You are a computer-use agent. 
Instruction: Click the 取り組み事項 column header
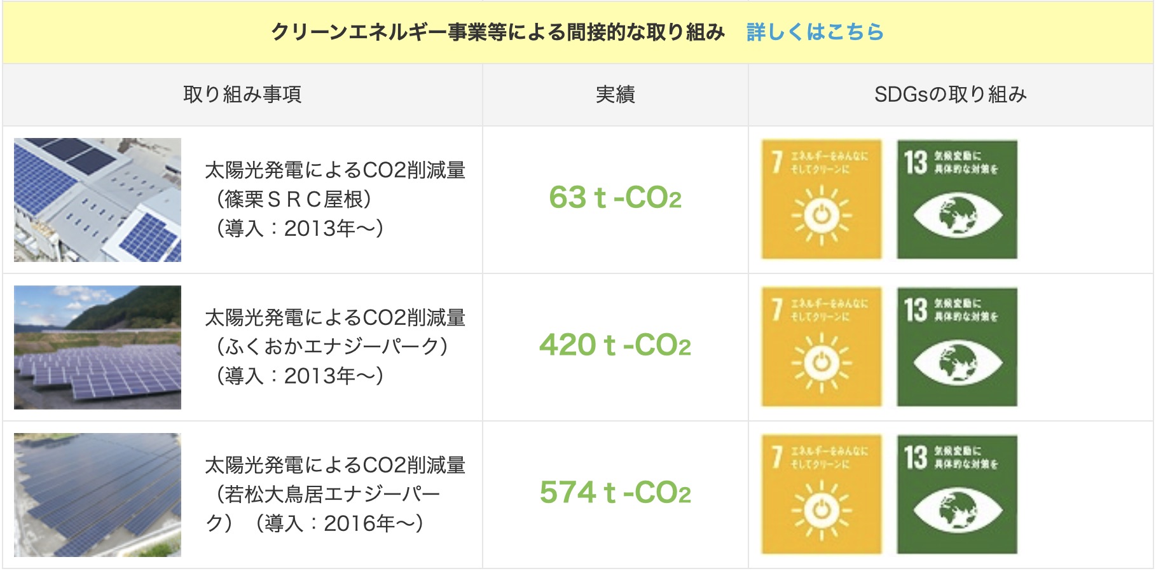(242, 95)
